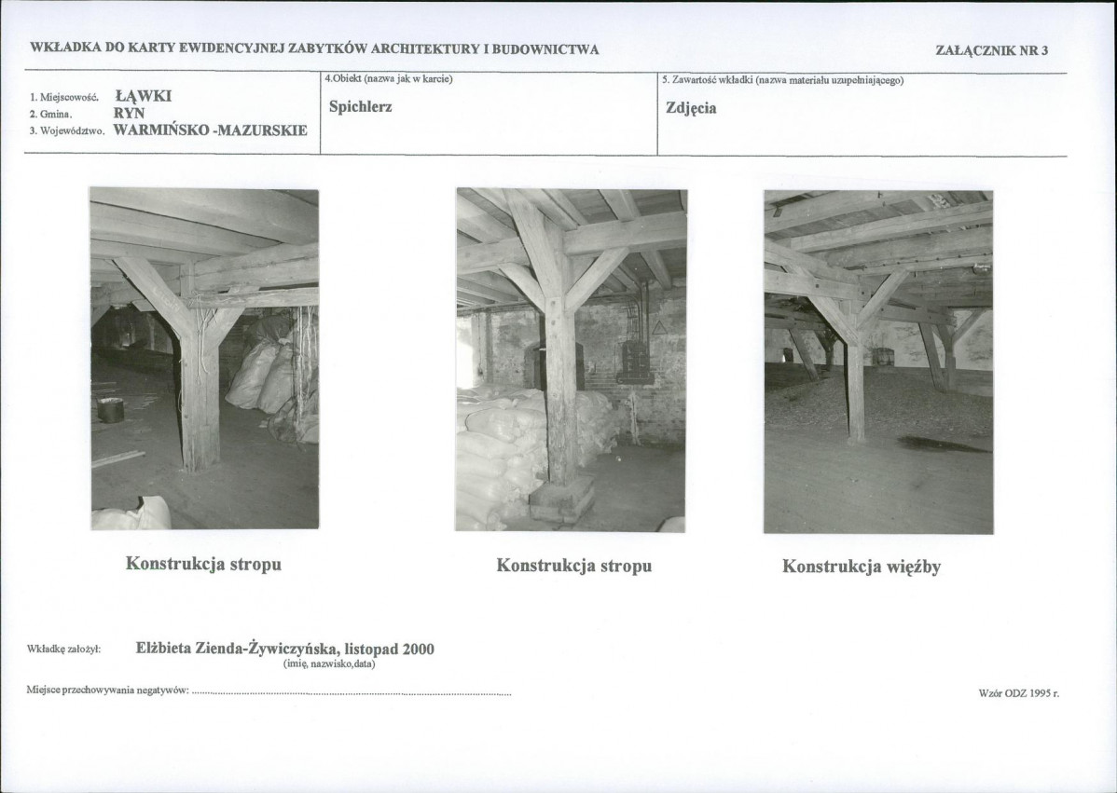Click the document title WKŁADKA DO KARTY EWIDENCYJNEJ

coord(314,49)
